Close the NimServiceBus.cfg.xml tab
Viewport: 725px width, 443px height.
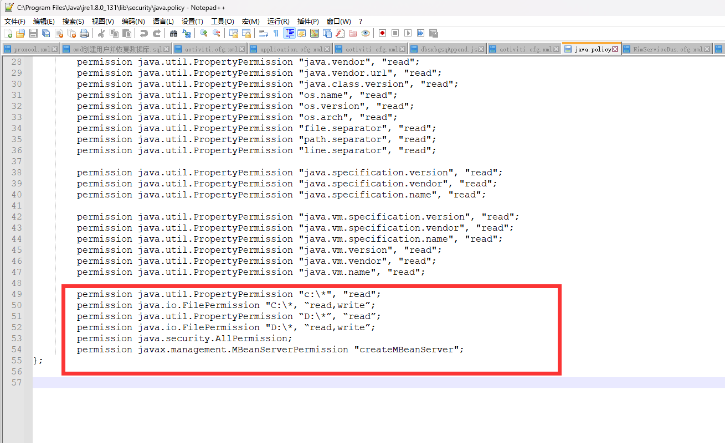coord(707,49)
